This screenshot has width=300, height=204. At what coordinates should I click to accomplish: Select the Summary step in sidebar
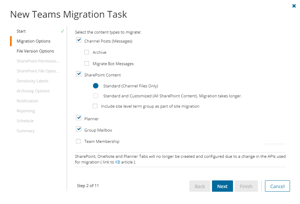26,131
